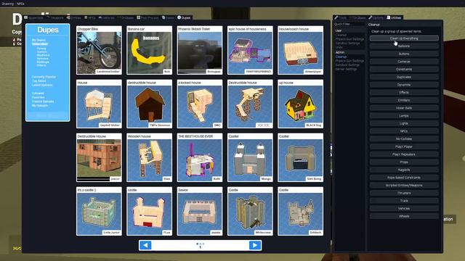Select epic house of houseness dupe

pyautogui.click(x=250, y=50)
